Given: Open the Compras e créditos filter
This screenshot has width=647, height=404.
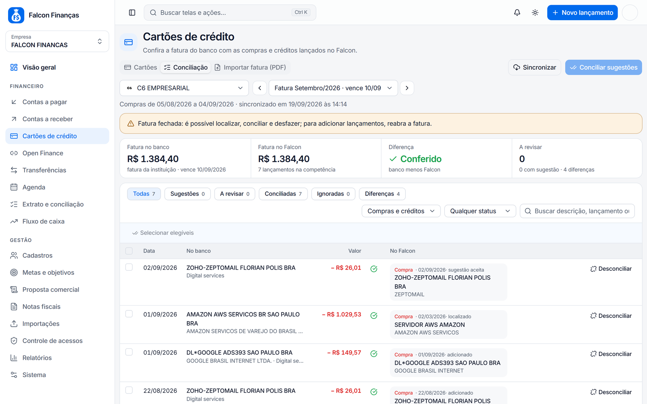Looking at the screenshot, I should 401,211.
